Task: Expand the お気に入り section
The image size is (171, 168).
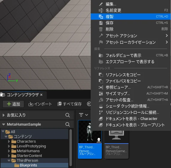Action: pyautogui.click(x=4, y=115)
